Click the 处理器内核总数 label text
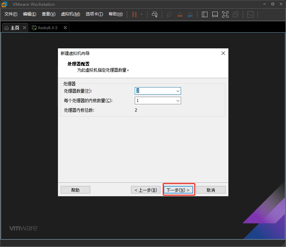 [x=79, y=110]
